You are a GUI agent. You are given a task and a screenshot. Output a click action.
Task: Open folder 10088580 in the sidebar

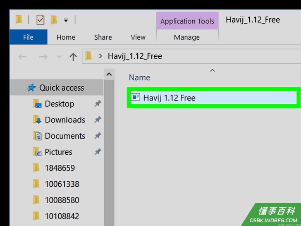(x=62, y=200)
